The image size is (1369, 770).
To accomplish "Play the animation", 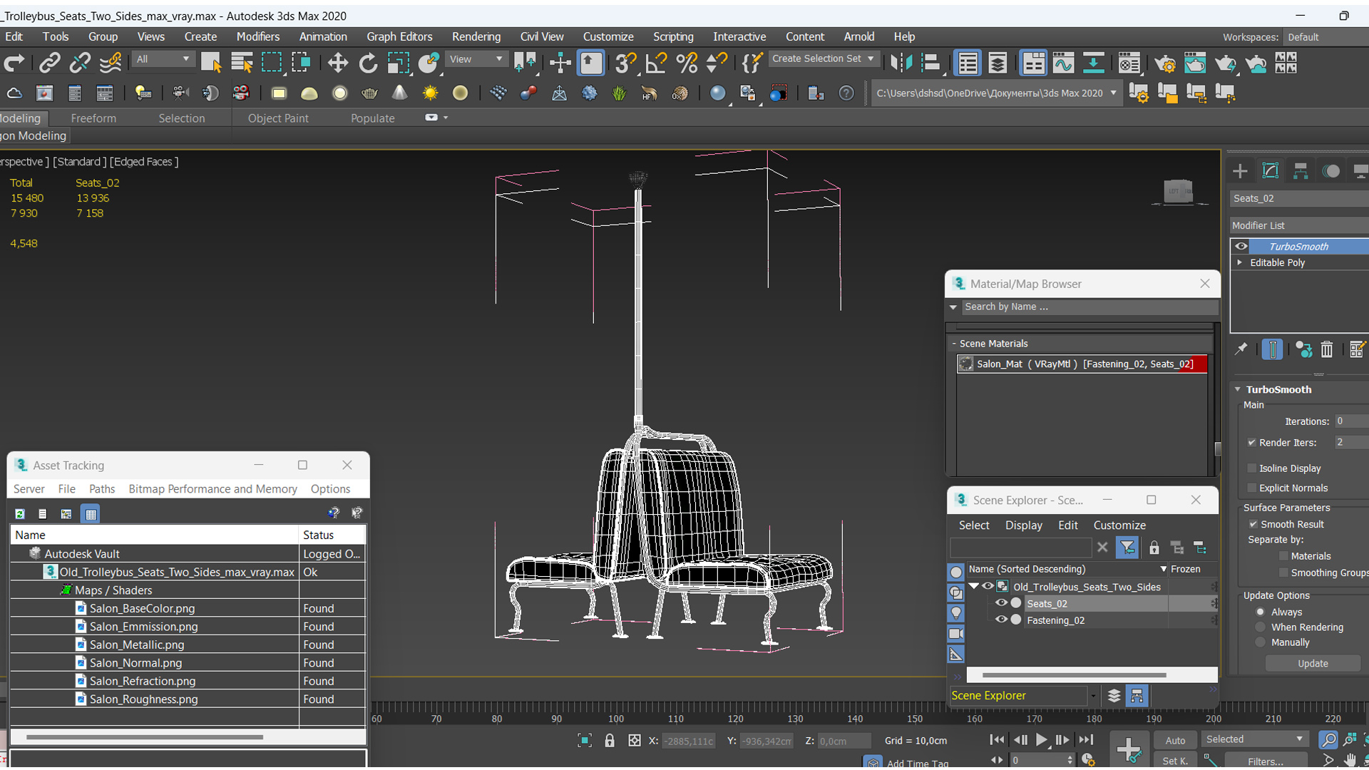I will [1041, 740].
